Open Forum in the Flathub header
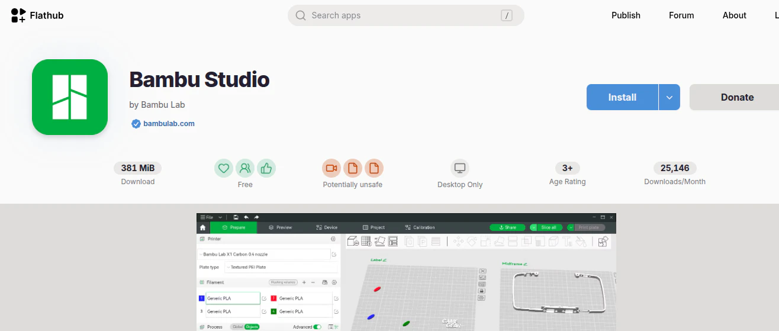This screenshot has height=331, width=779. [681, 15]
